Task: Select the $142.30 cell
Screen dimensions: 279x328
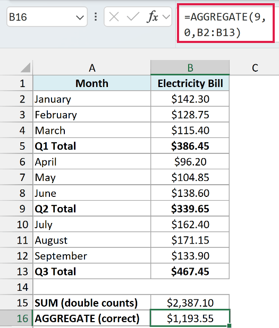Action: [190, 99]
